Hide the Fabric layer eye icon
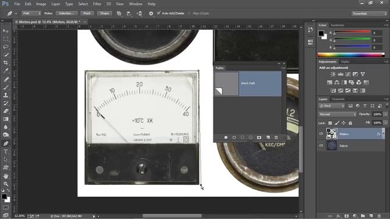This screenshot has height=219, width=390. [321, 145]
